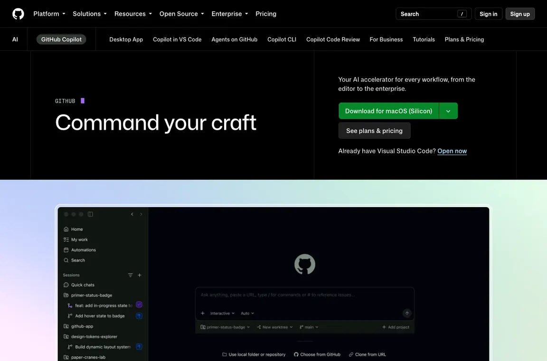Viewport: 547px width, 361px height.
Task: Click the Sign up button
Action: pos(520,14)
